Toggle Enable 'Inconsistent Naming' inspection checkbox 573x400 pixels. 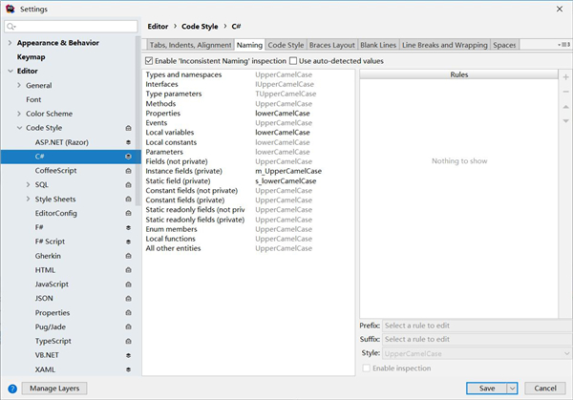(150, 60)
